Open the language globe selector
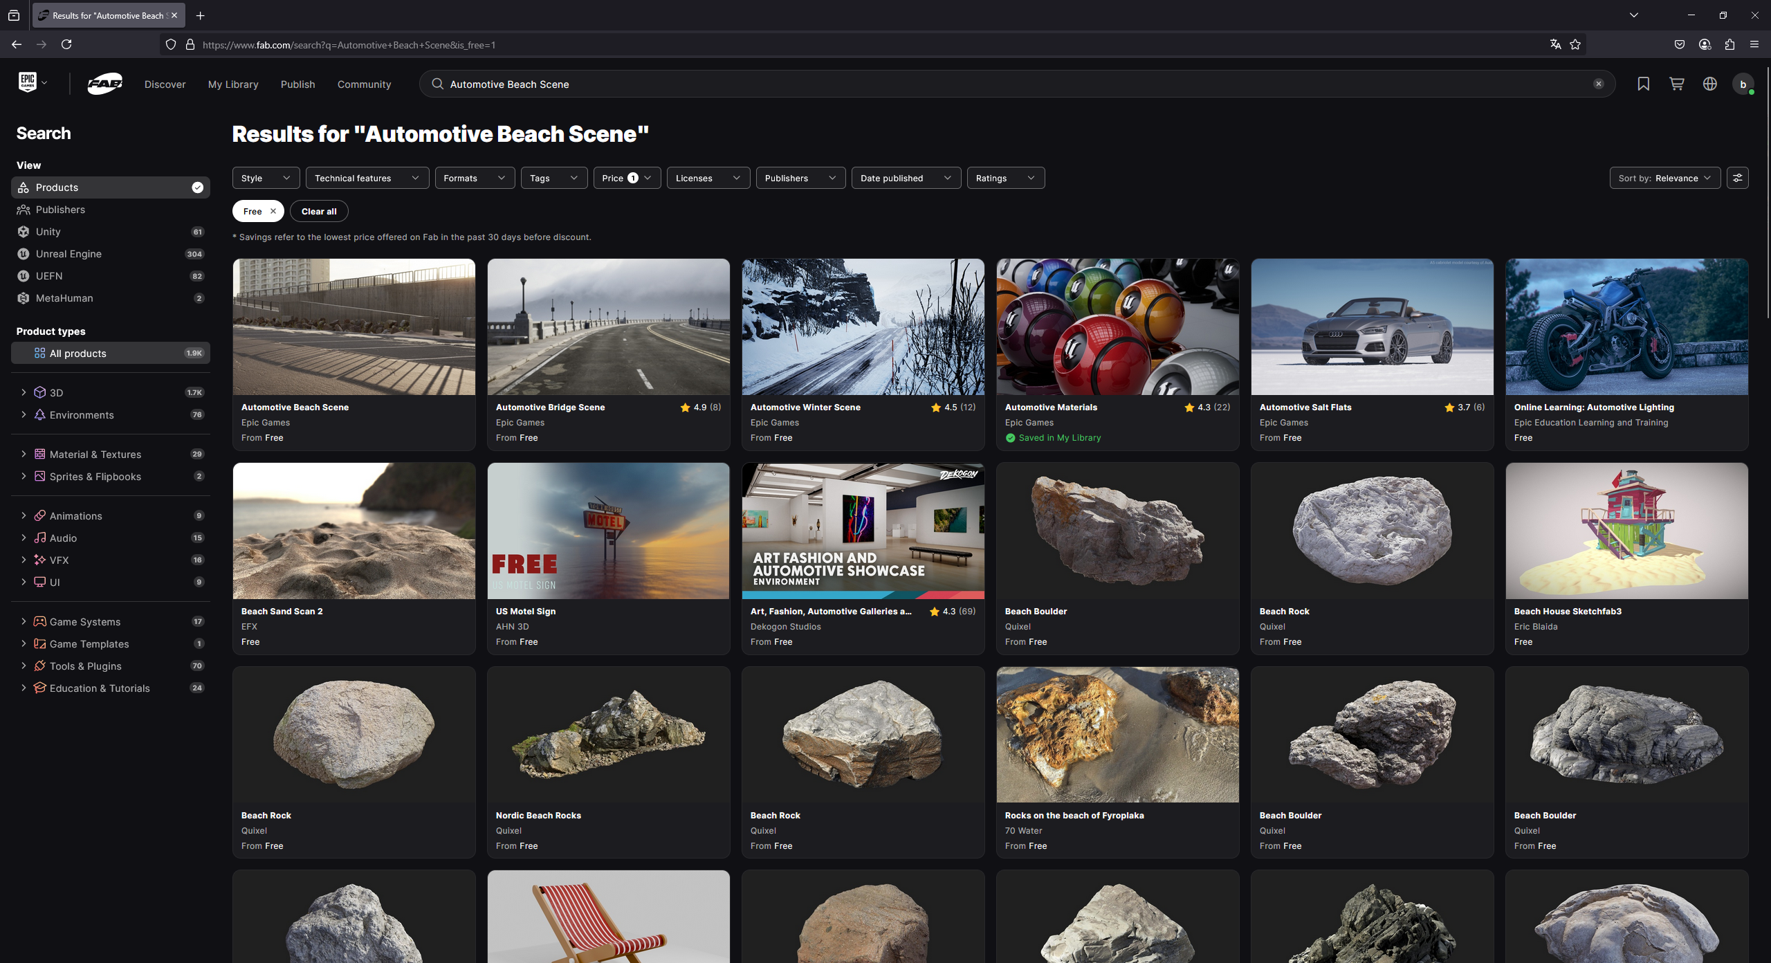The height and width of the screenshot is (963, 1771). (1709, 84)
